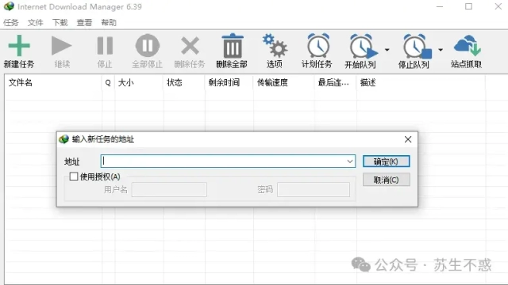
Task: Maximize the Internet Download Manager window
Action: [x=468, y=6]
